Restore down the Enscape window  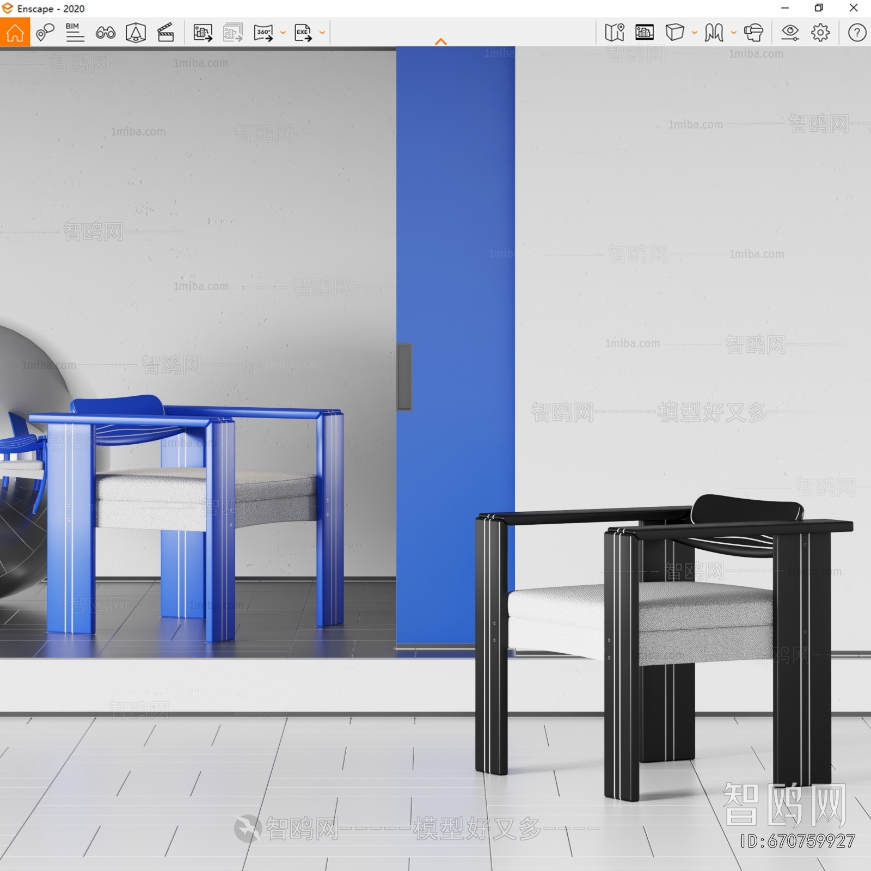[819, 8]
